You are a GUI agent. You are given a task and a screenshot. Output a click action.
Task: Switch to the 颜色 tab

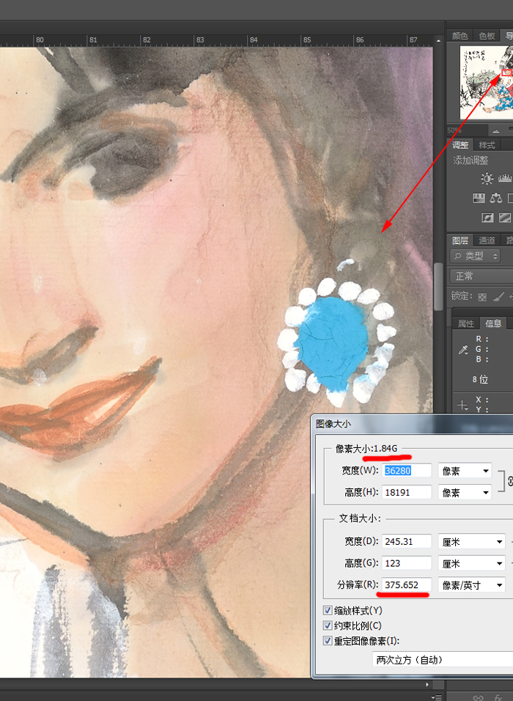point(460,36)
